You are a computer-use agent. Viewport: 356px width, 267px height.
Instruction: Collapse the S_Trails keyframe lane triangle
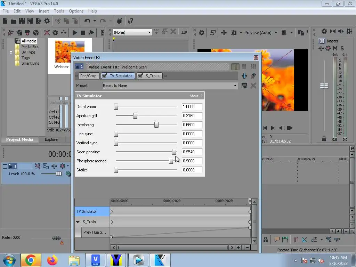click(x=78, y=222)
